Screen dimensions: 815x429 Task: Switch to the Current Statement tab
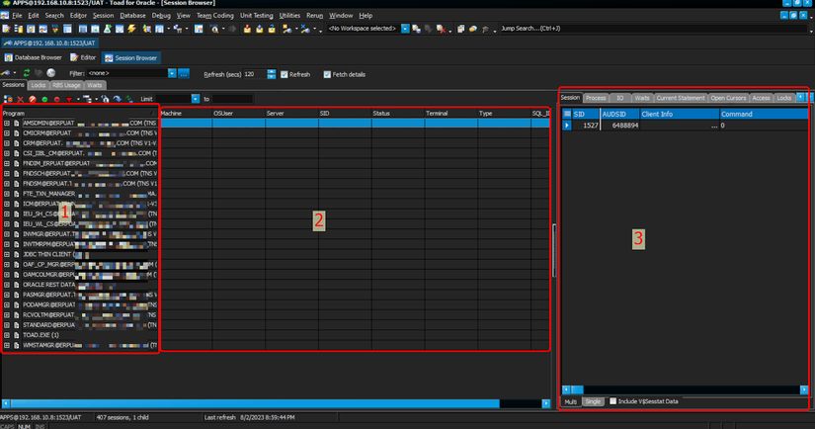(x=680, y=98)
